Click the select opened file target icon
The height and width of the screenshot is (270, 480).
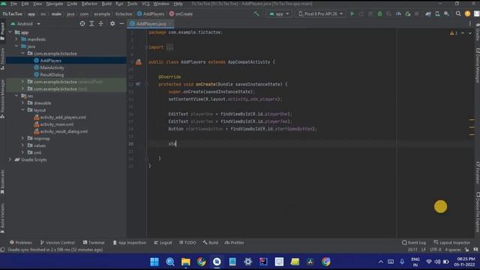[x=82, y=23]
